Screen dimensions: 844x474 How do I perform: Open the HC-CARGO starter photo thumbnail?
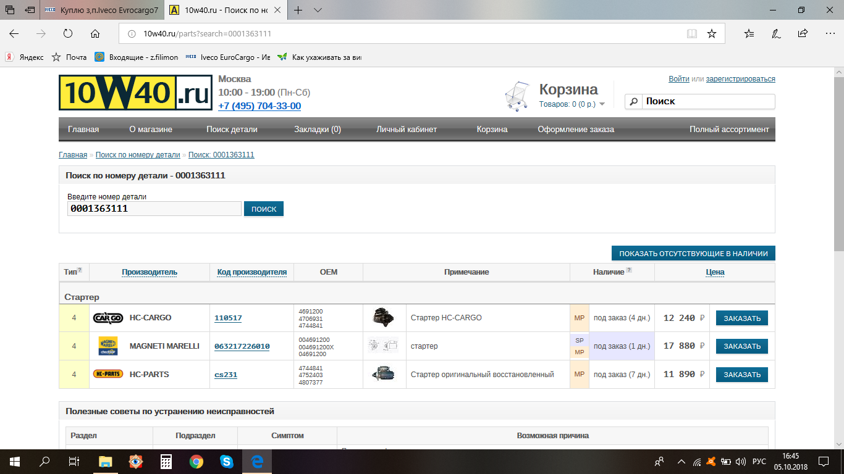point(384,318)
